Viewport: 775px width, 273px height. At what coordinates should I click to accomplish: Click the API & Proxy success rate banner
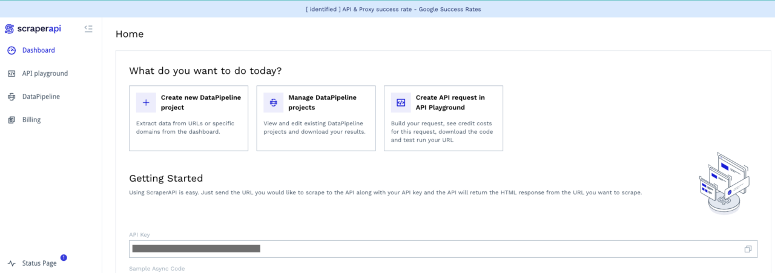pyautogui.click(x=387, y=9)
